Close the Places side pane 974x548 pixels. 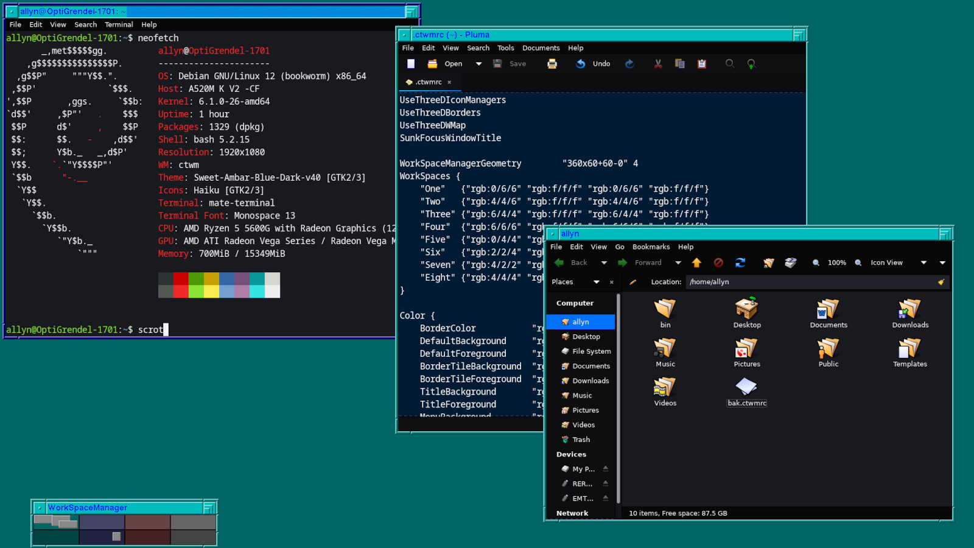612,282
